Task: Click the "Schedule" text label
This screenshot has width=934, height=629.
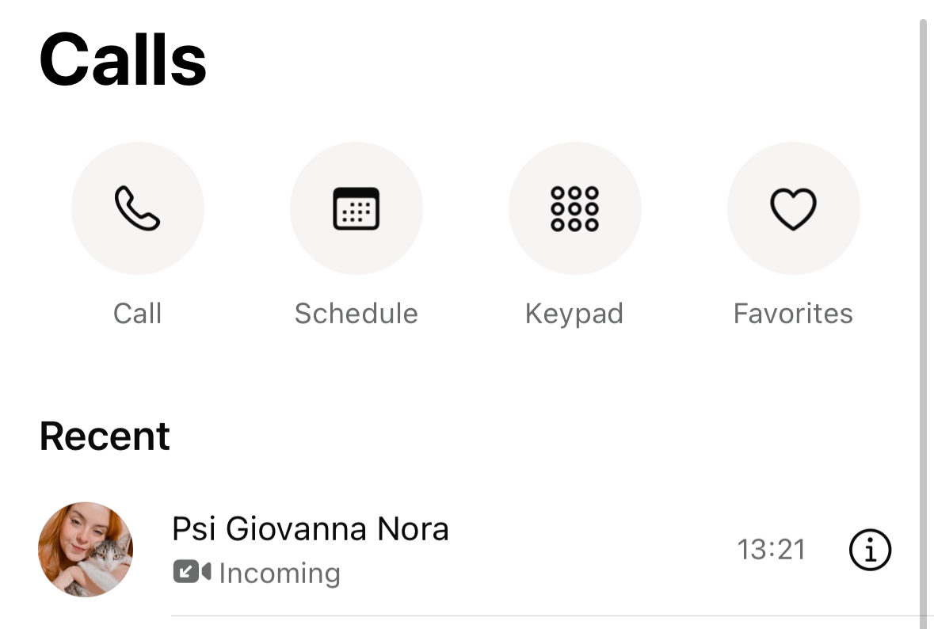Action: click(x=356, y=314)
